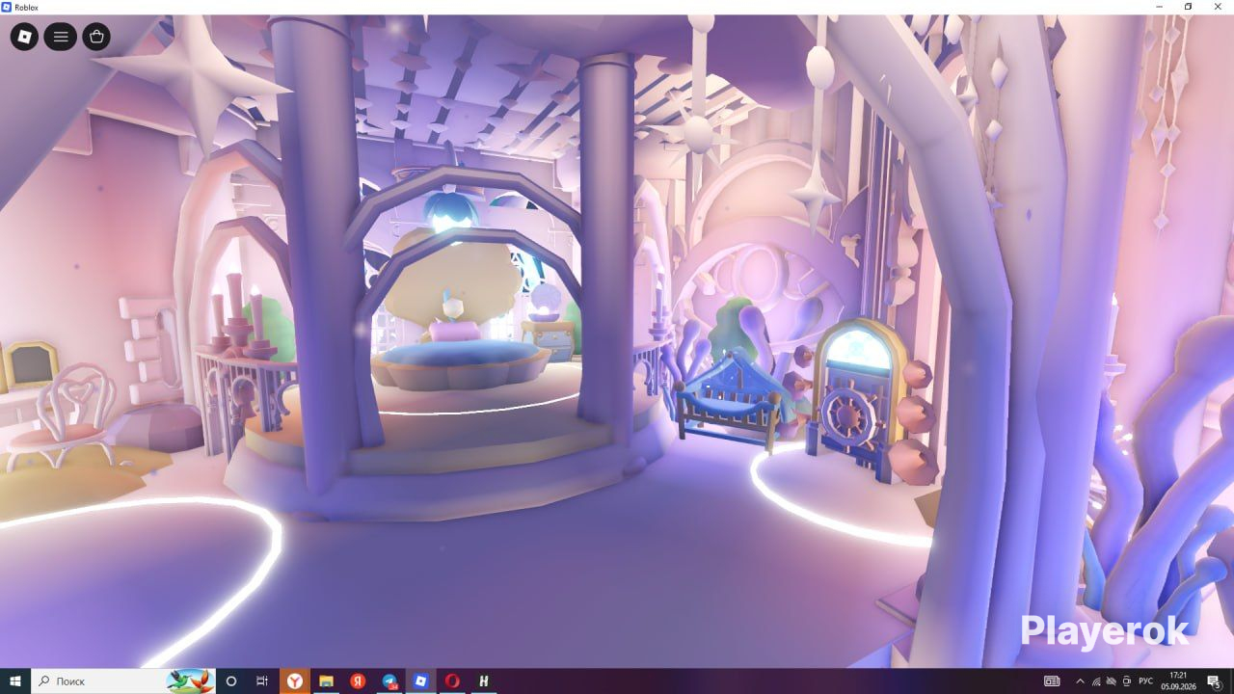Open File Explorer from the taskbar

(326, 681)
